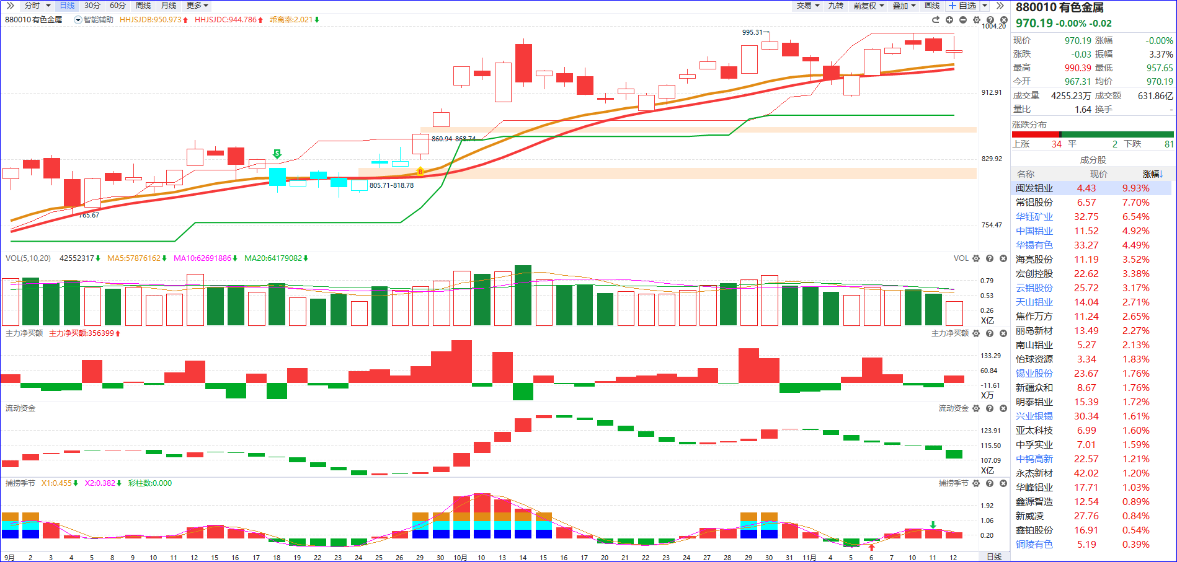Click the left double-chevron expand icon

coord(10,6)
